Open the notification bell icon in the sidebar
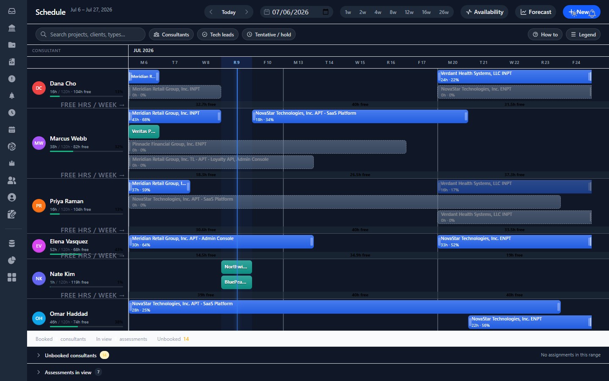 pos(12,96)
